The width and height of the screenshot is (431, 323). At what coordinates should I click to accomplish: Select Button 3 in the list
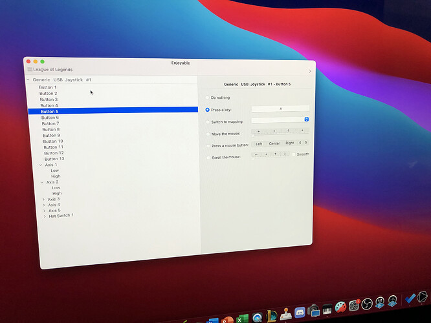pyautogui.click(x=49, y=99)
